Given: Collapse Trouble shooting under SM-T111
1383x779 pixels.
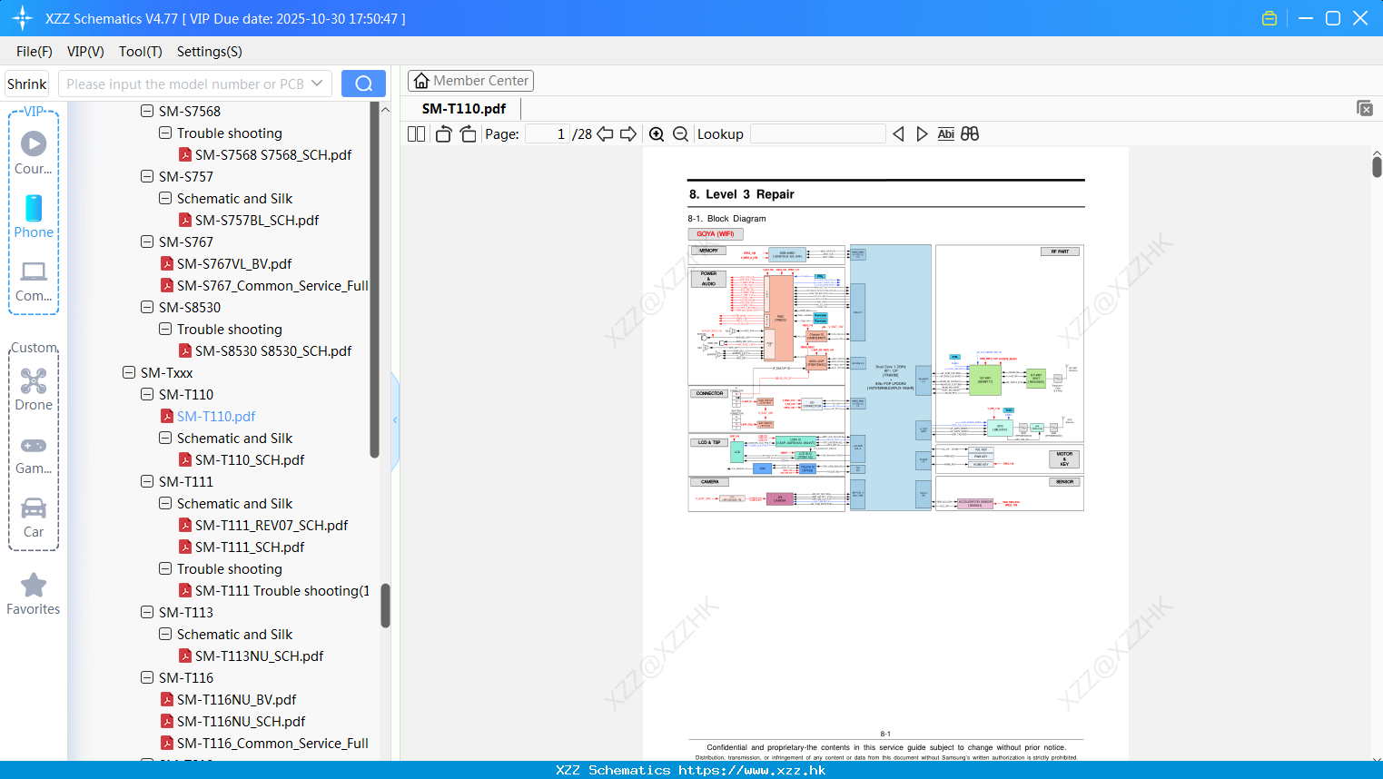Looking at the screenshot, I should (x=165, y=568).
